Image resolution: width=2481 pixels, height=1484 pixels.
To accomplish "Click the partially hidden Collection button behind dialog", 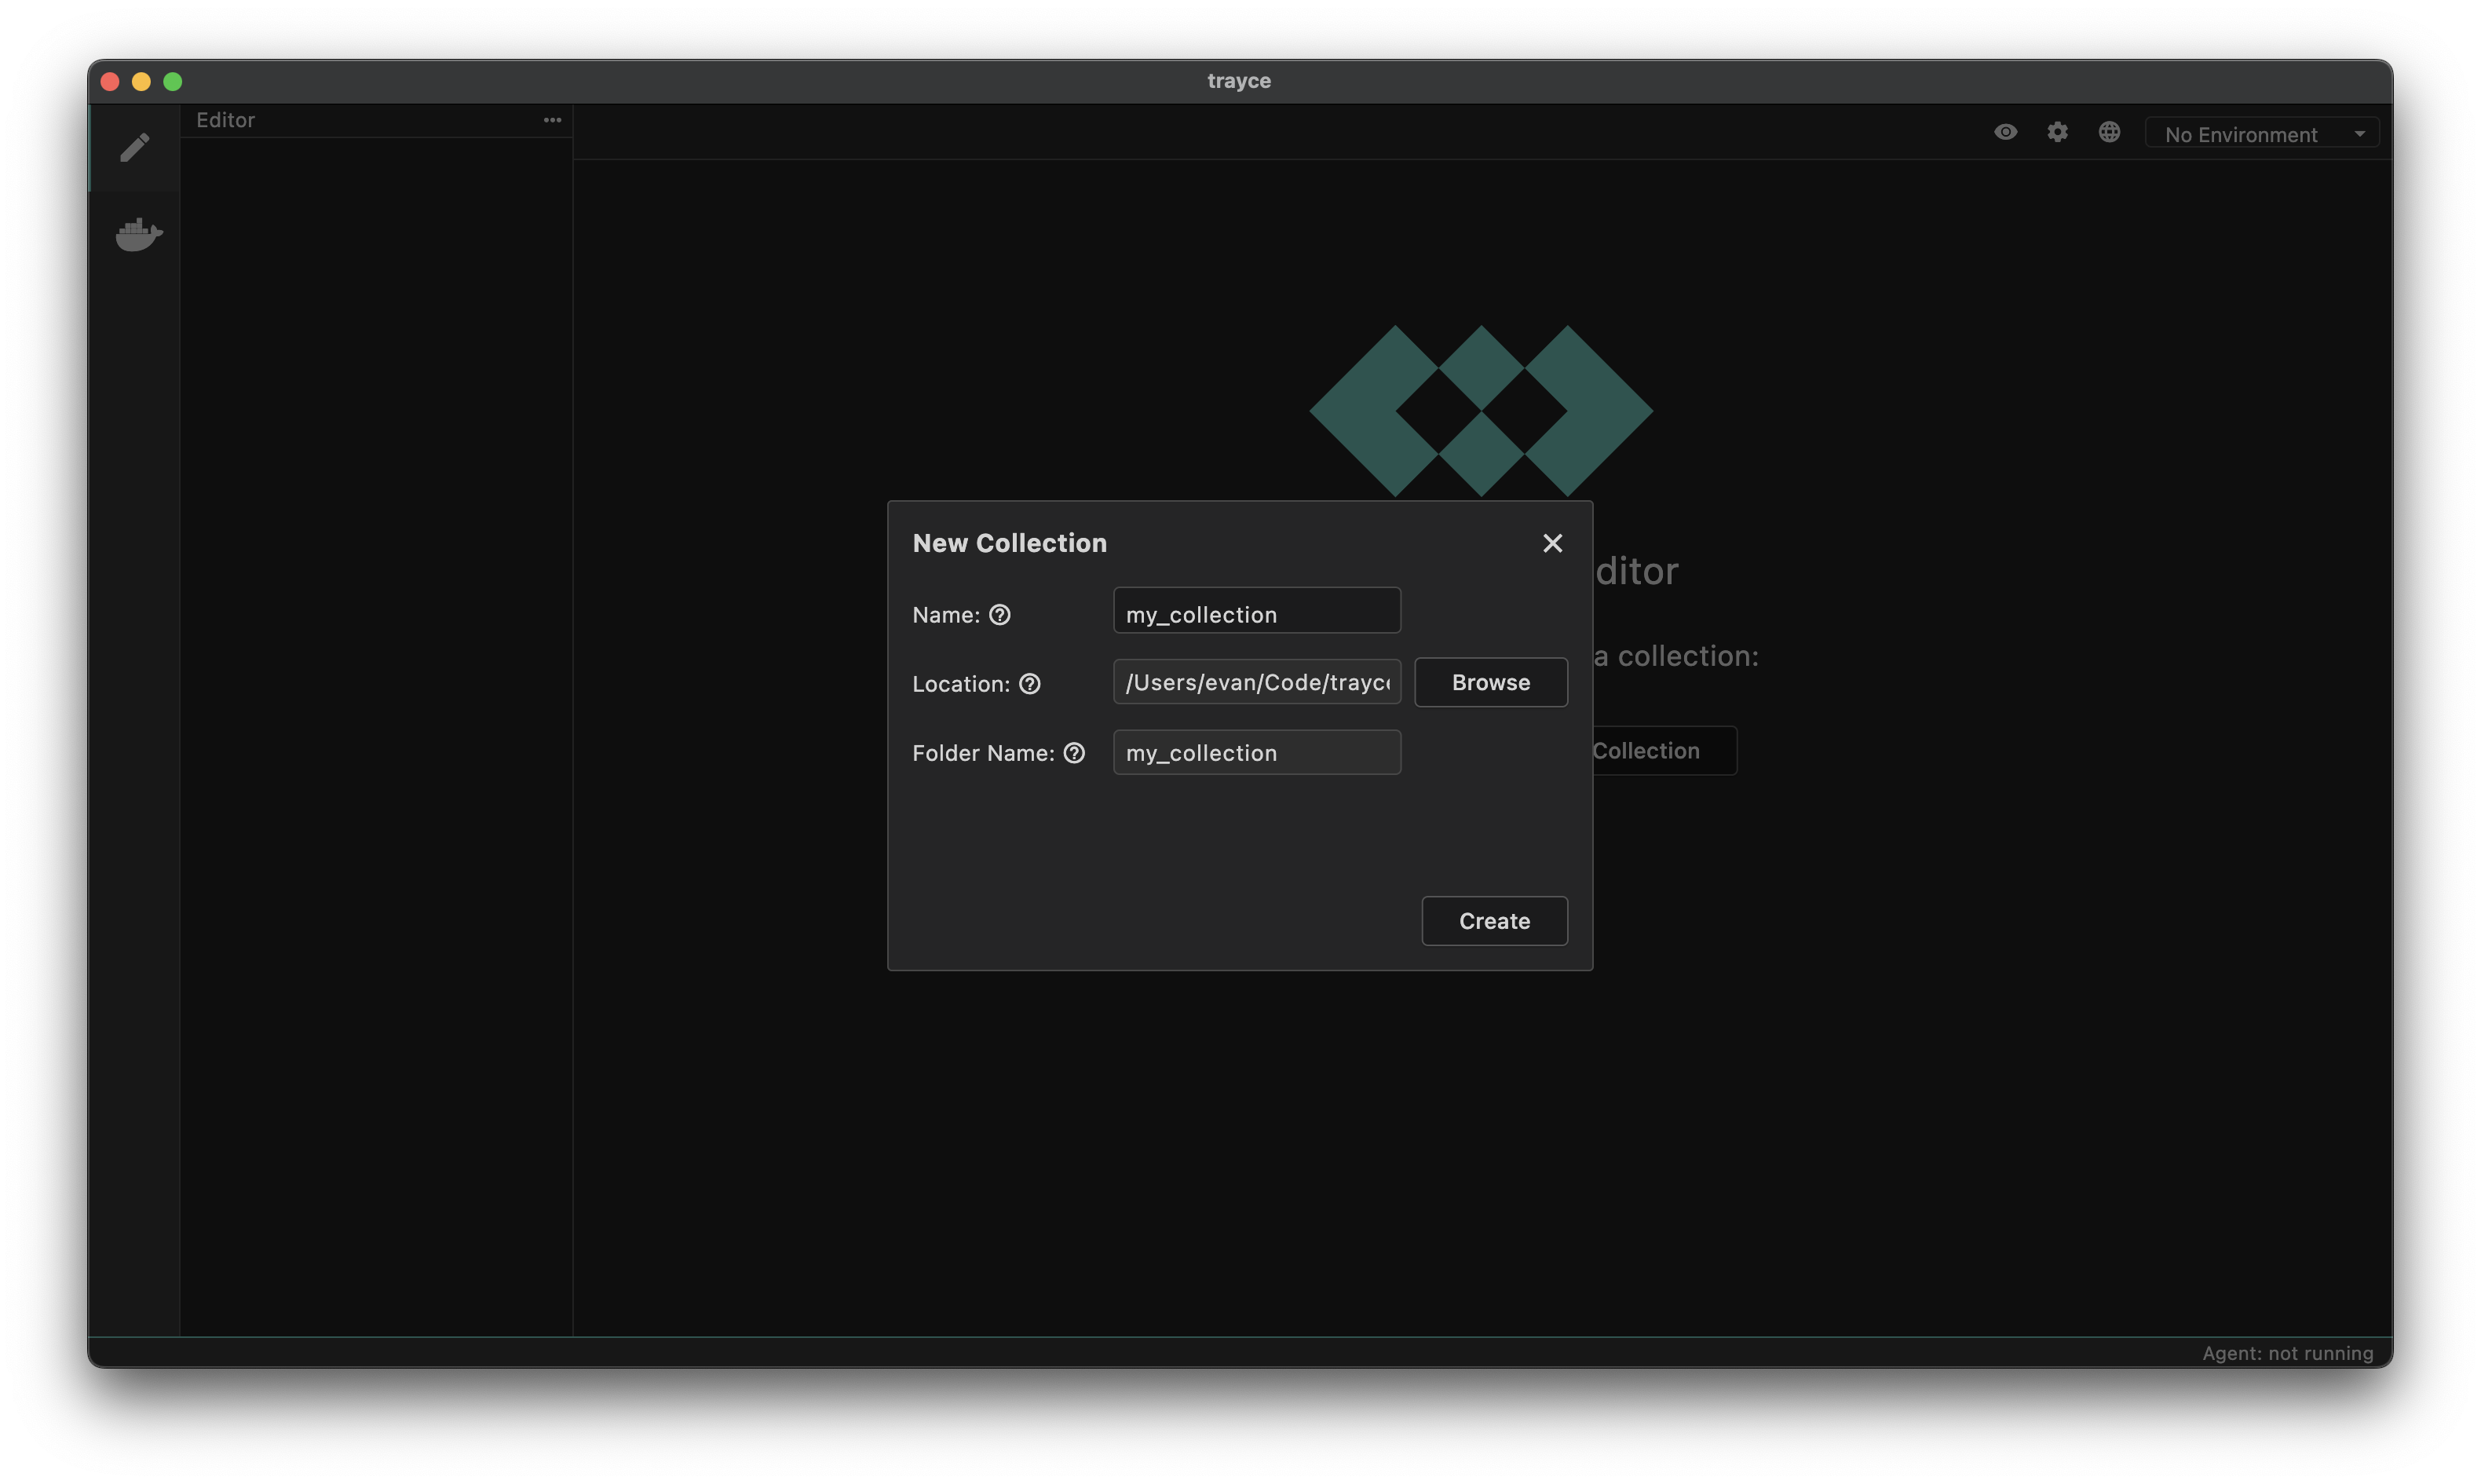I will coord(1664,751).
